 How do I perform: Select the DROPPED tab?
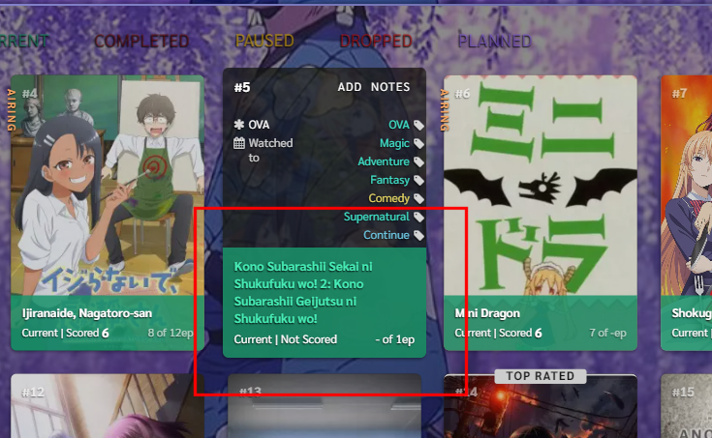376,42
